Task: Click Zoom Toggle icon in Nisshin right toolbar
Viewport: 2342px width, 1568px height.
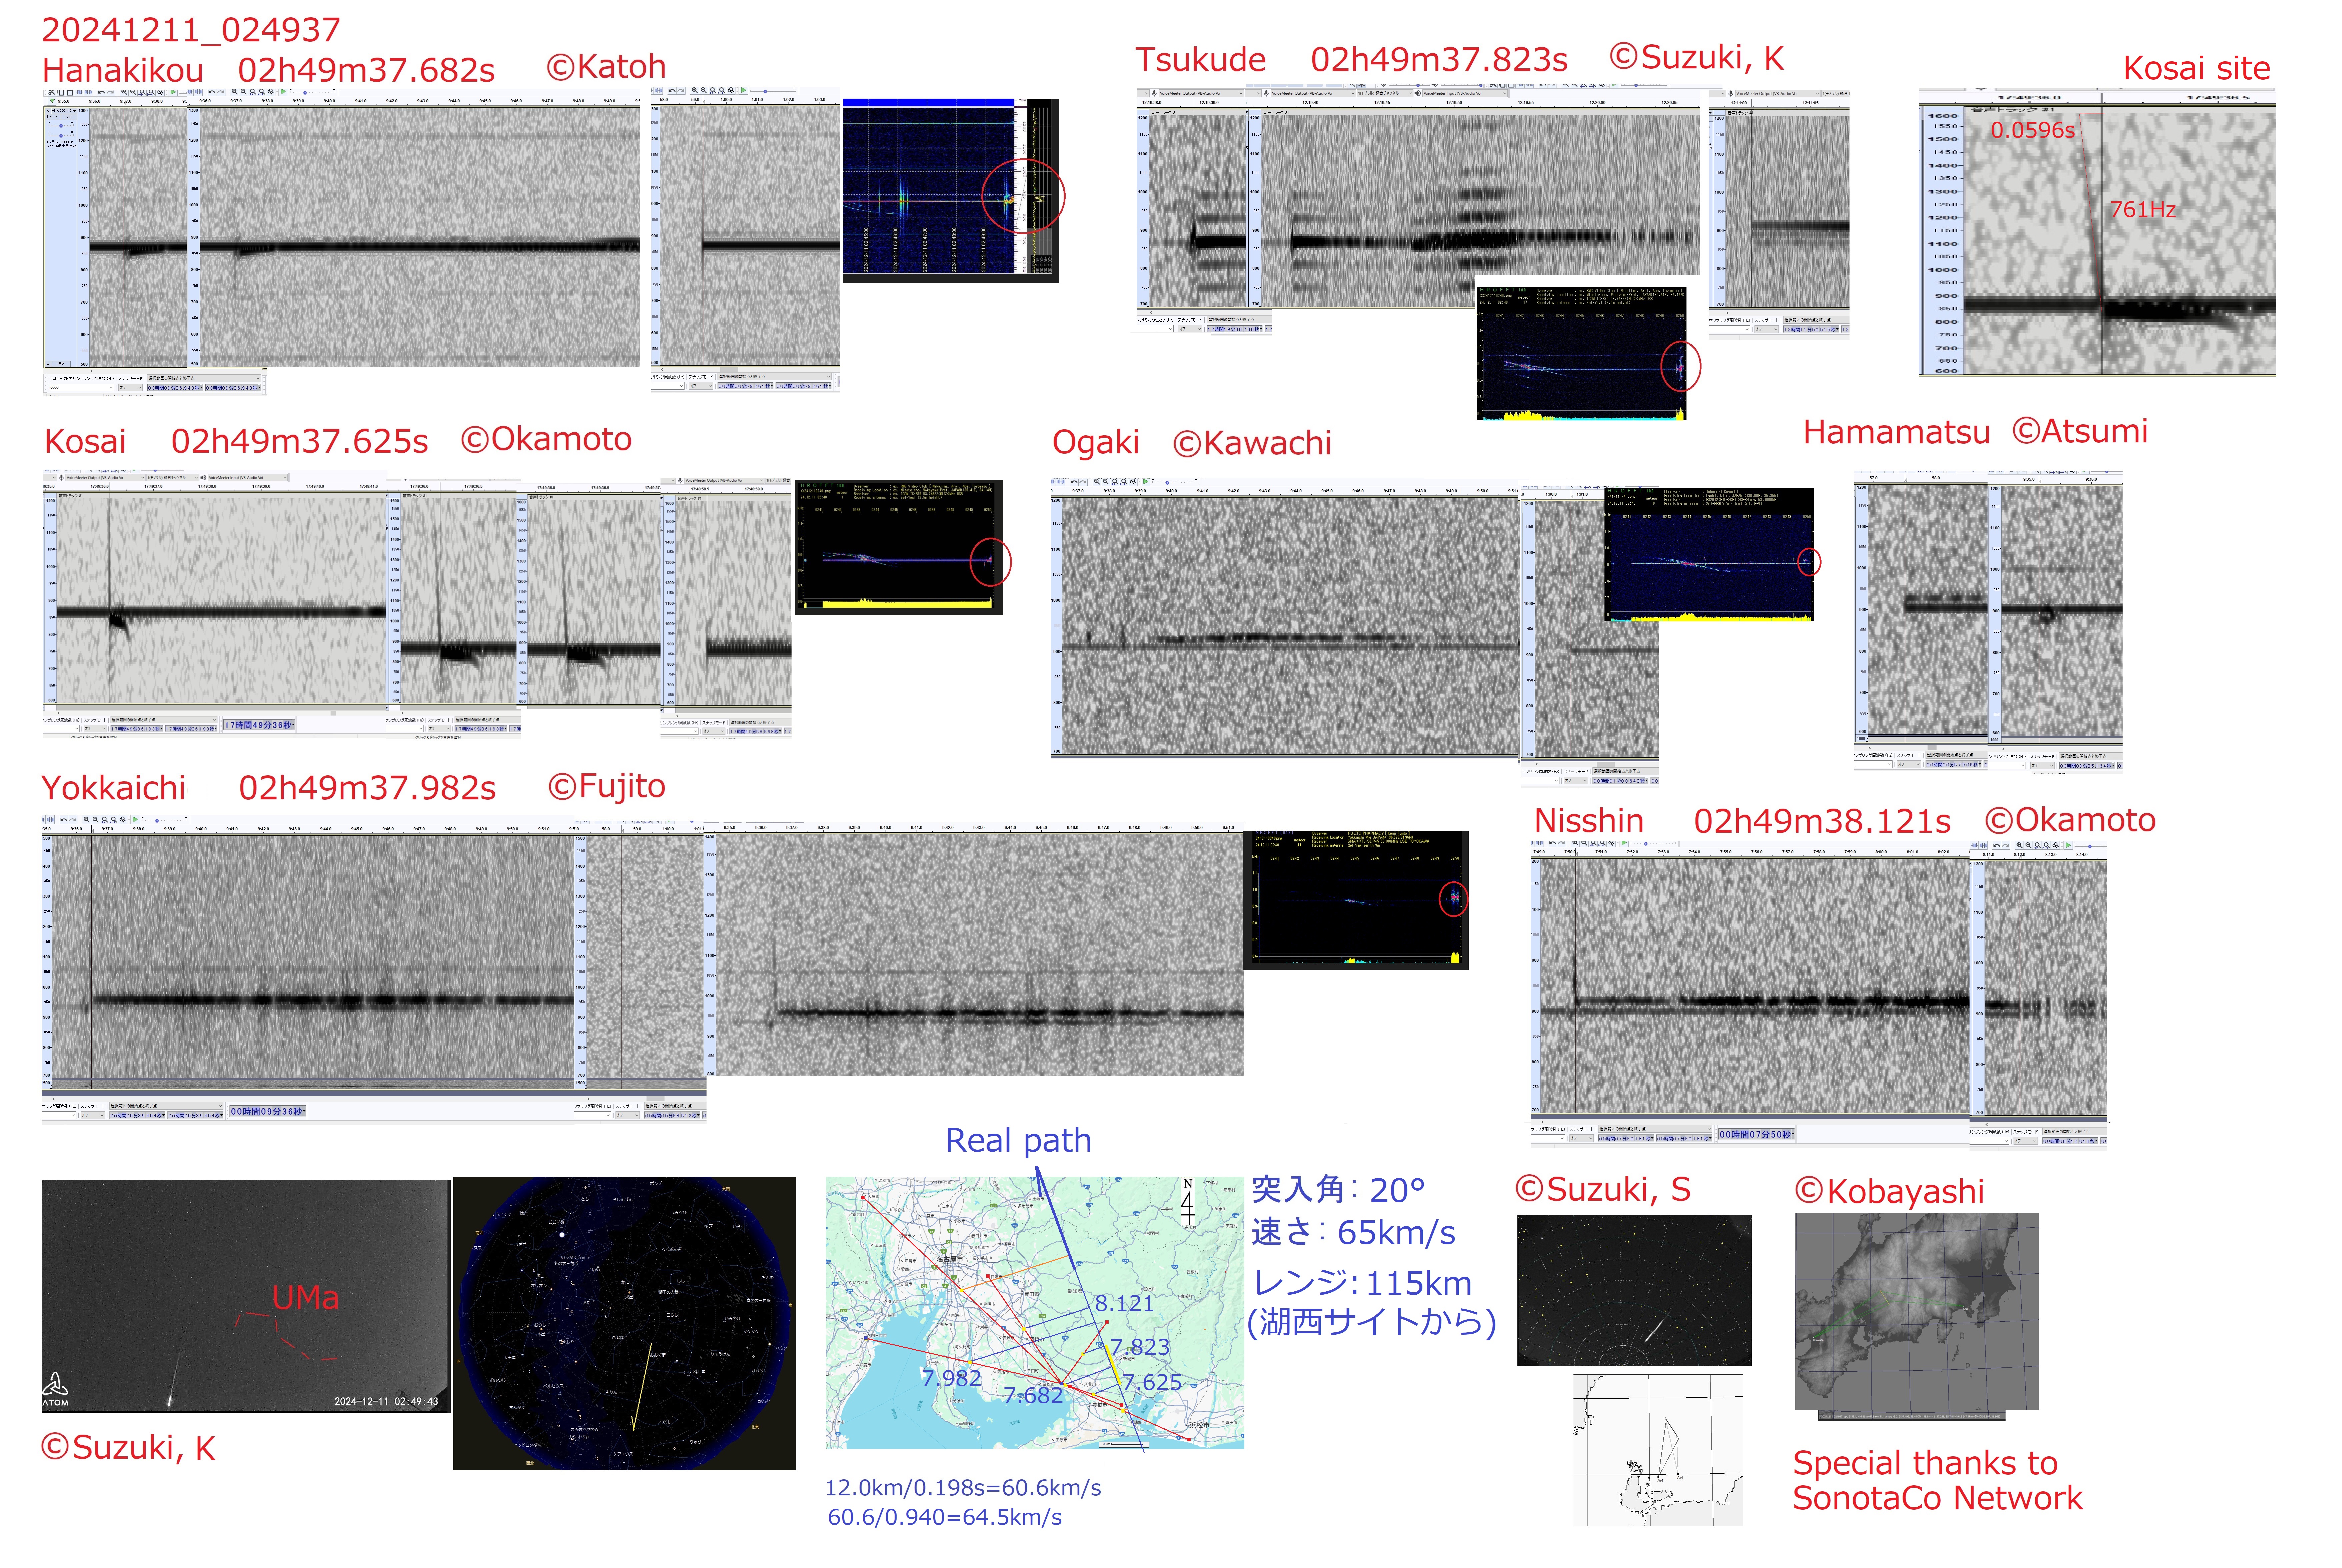Action: [x=2055, y=845]
